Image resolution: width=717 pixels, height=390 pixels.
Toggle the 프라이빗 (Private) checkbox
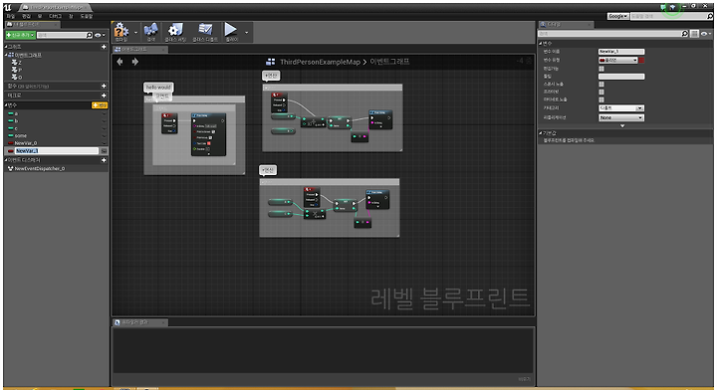pyautogui.click(x=601, y=92)
